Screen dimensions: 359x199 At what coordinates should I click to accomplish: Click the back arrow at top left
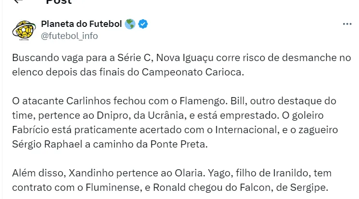[x=18, y=2]
